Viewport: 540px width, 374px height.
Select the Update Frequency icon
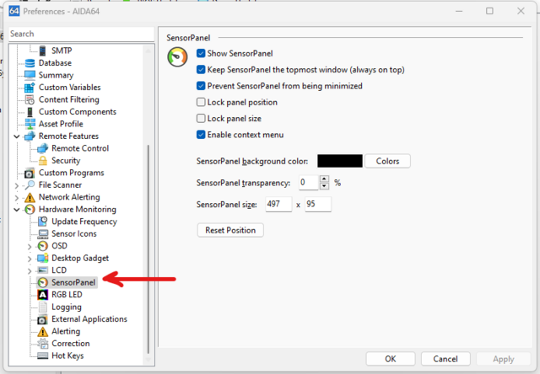tap(43, 222)
